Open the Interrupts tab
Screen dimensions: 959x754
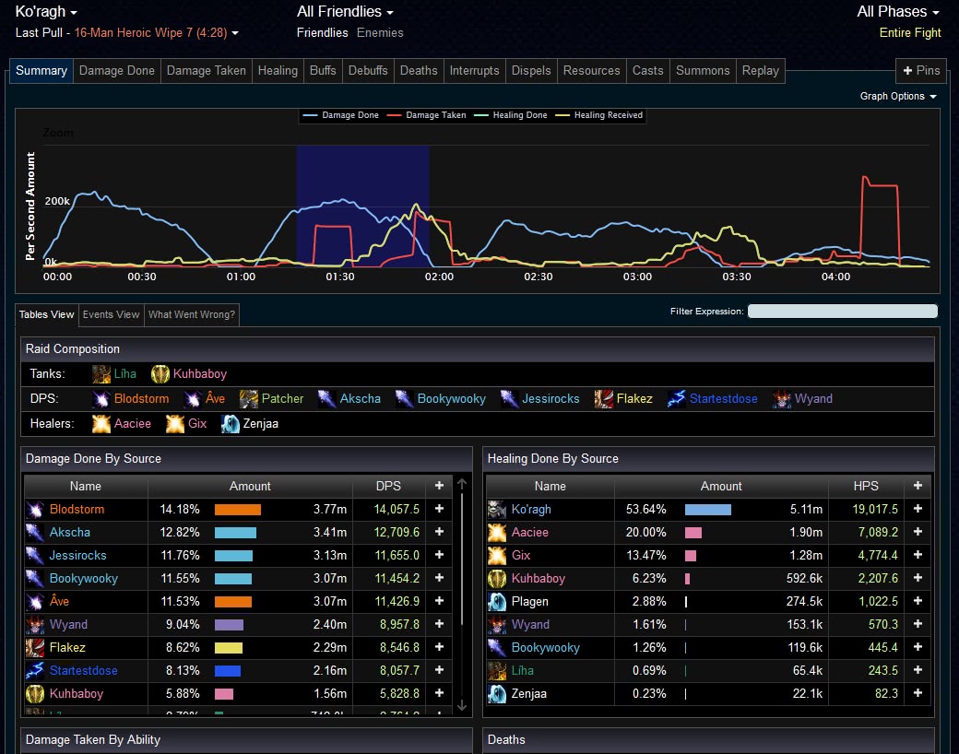coord(475,71)
